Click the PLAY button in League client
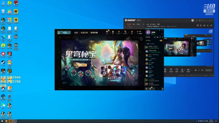The image size is (219, 123). (64, 33)
